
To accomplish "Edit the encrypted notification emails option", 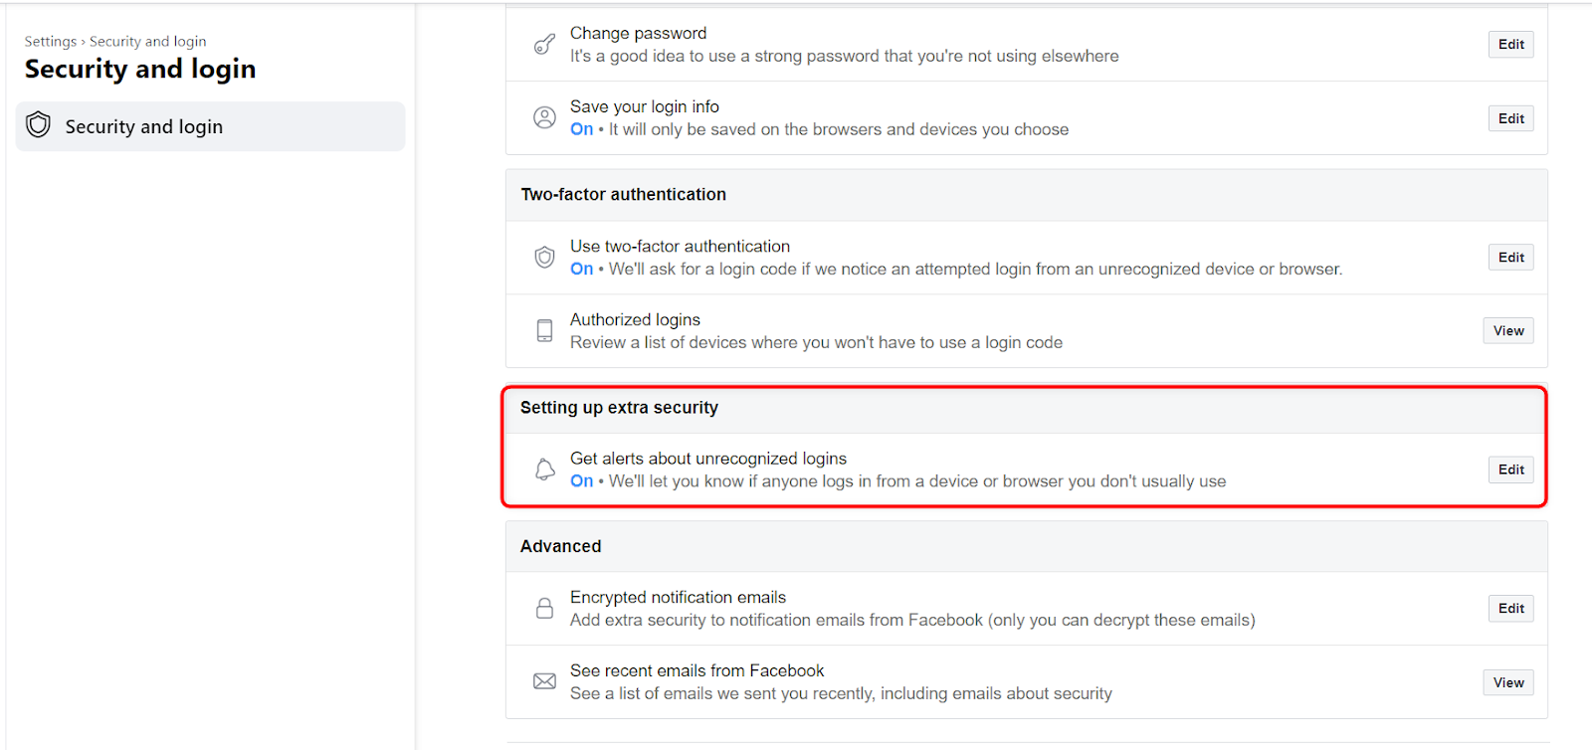I will [x=1509, y=608].
